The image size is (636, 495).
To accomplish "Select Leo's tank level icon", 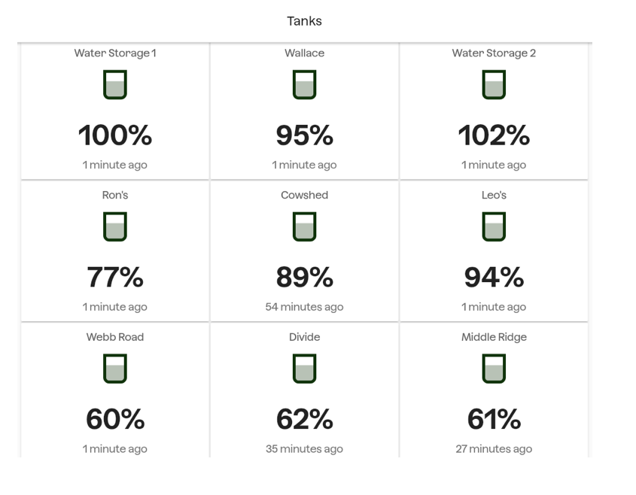I will point(494,227).
